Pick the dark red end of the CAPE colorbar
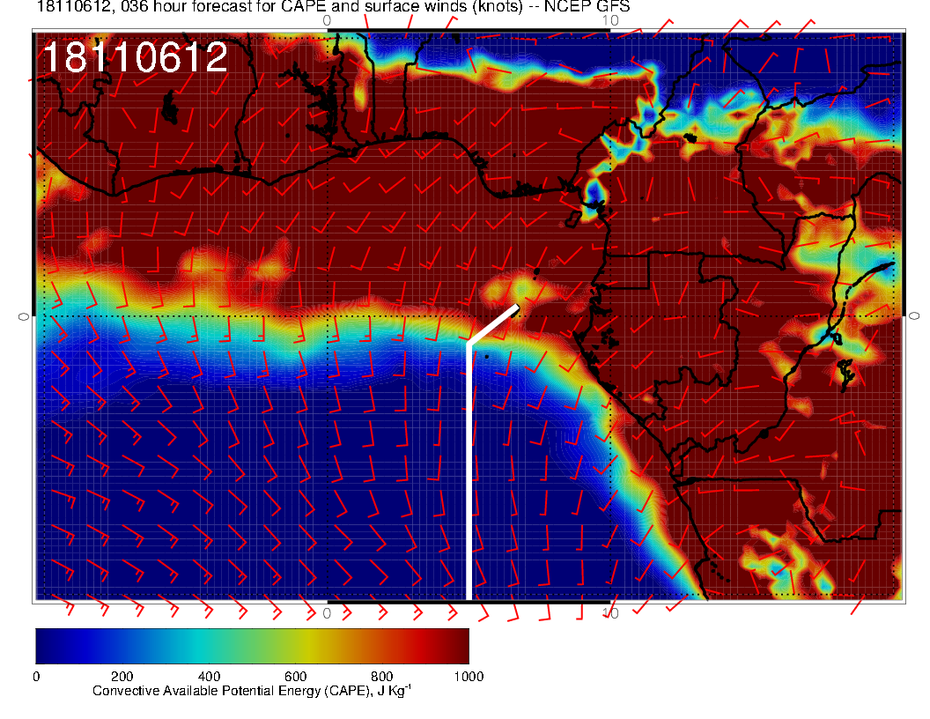 pos(460,645)
